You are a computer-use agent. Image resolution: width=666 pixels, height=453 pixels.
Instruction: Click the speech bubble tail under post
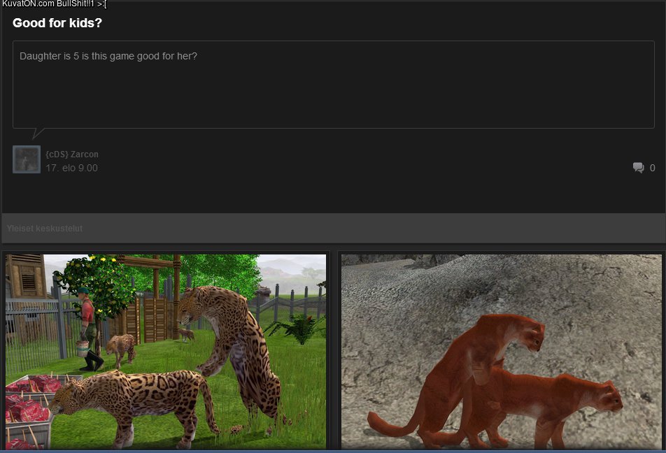pos(38,133)
